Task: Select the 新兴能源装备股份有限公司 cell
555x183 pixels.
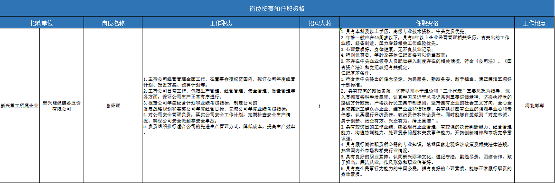Action: (x=62, y=106)
